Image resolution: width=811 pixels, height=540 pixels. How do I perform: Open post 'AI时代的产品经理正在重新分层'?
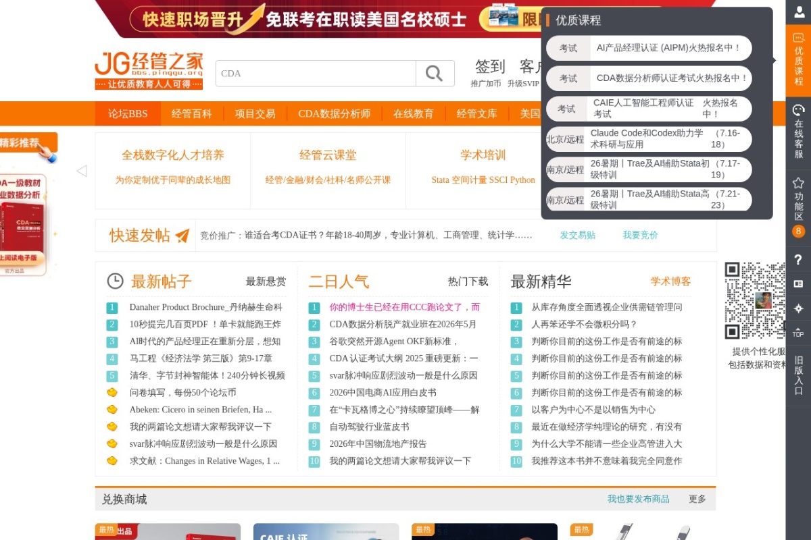tap(205, 342)
